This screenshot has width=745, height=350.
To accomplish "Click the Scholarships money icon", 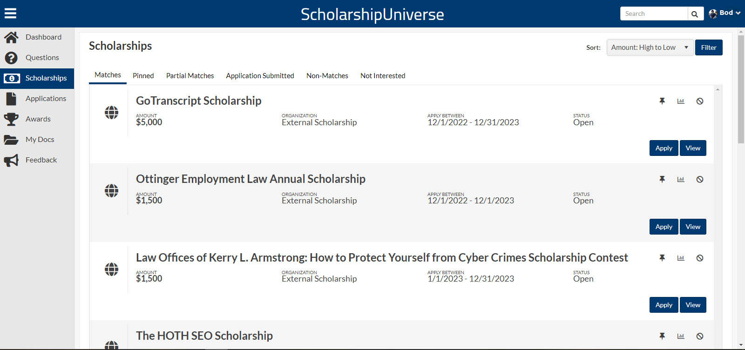I will [12, 78].
